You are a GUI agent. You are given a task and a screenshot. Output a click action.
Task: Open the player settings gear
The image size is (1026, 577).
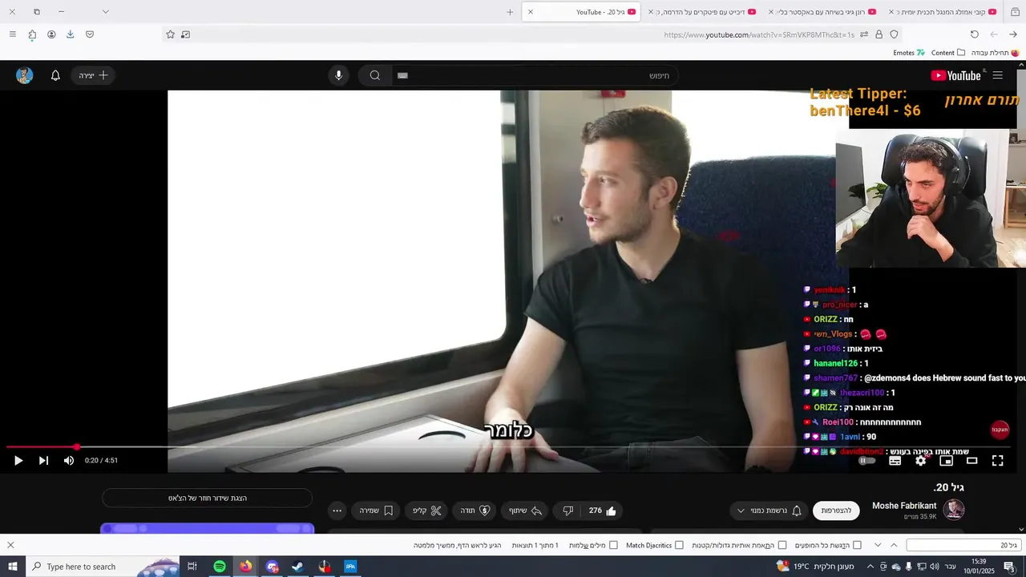[x=920, y=461]
